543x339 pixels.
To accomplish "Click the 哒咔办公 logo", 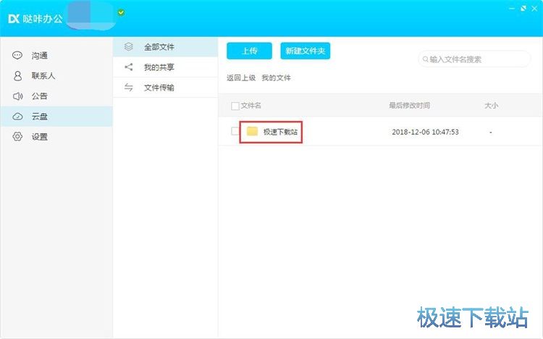I will tap(35, 18).
